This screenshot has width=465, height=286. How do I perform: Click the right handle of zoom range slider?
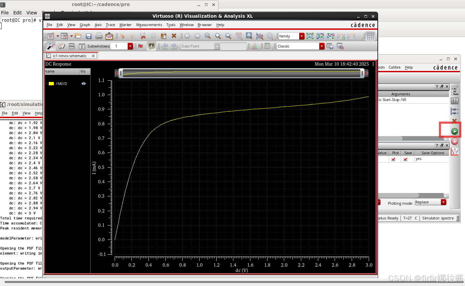coord(362,73)
